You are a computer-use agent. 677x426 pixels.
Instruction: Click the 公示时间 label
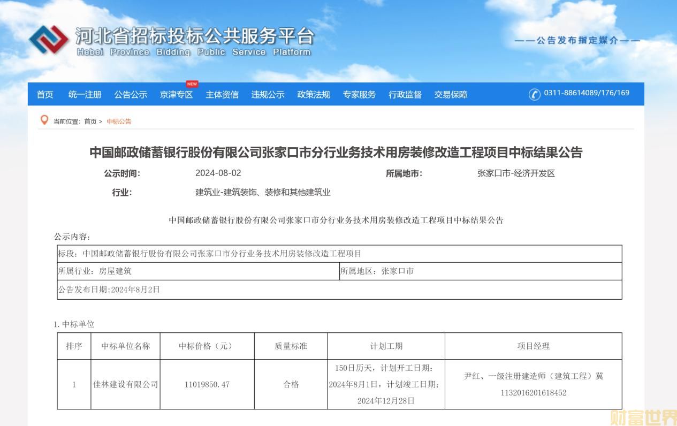[x=122, y=173]
